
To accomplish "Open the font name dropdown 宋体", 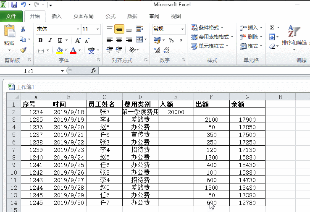I will pos(78,29).
